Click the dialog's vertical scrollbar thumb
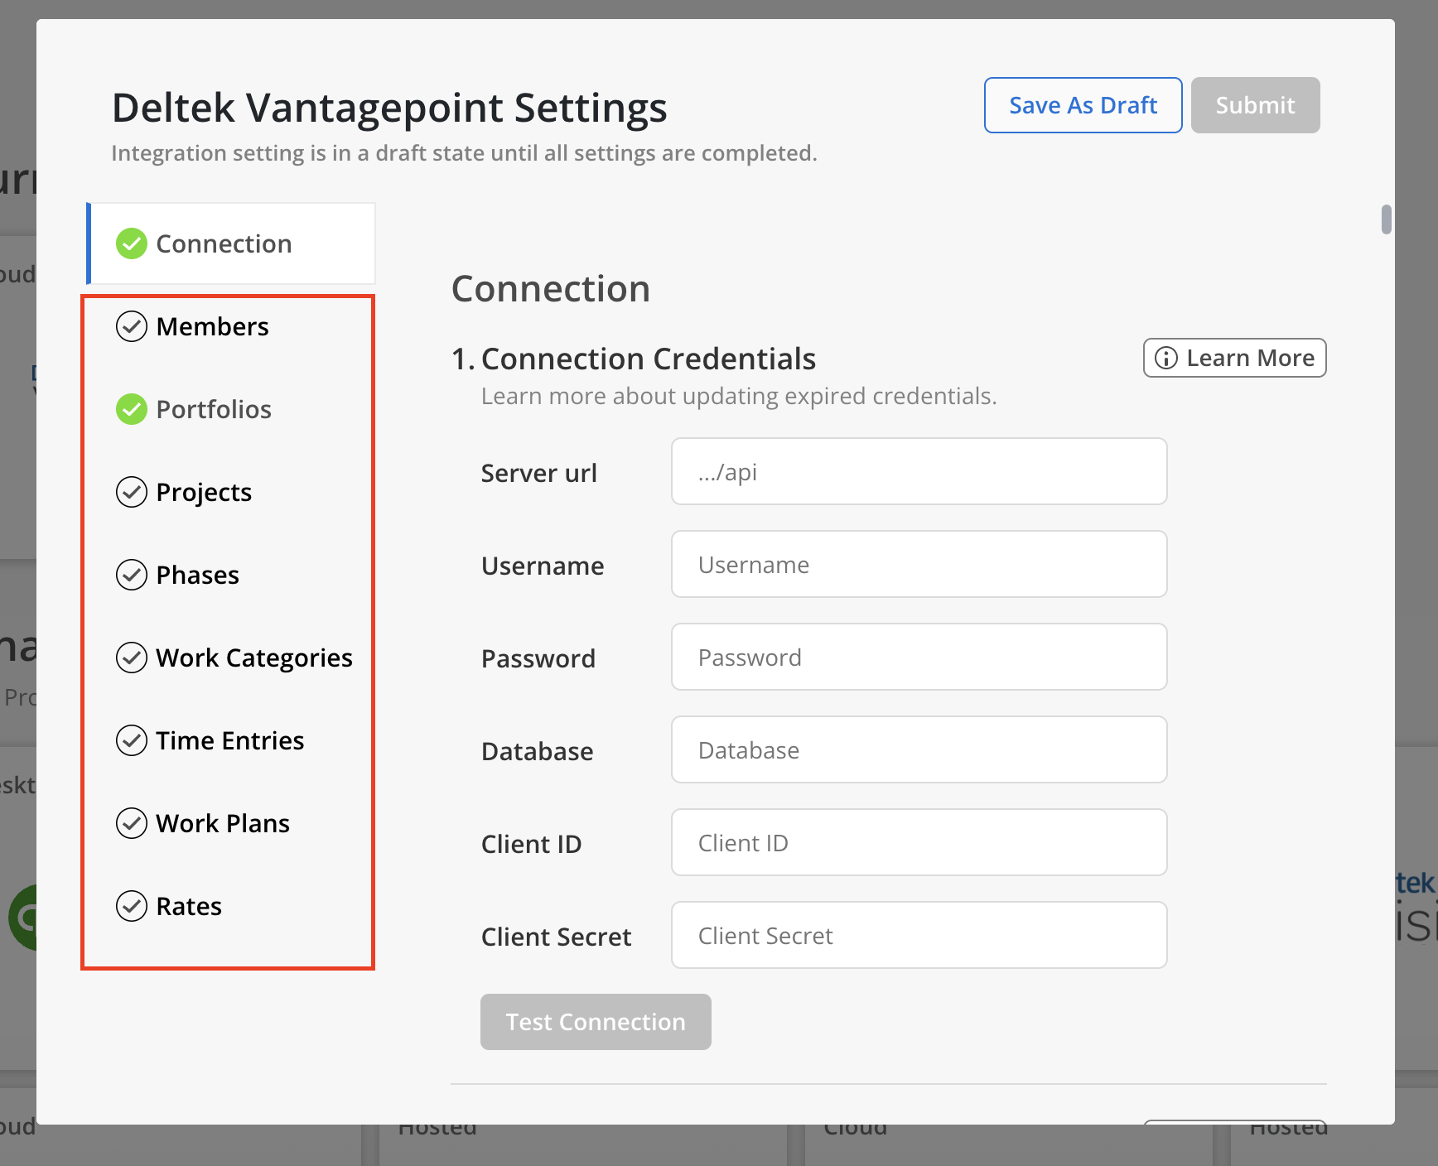The height and width of the screenshot is (1166, 1438). (1386, 219)
